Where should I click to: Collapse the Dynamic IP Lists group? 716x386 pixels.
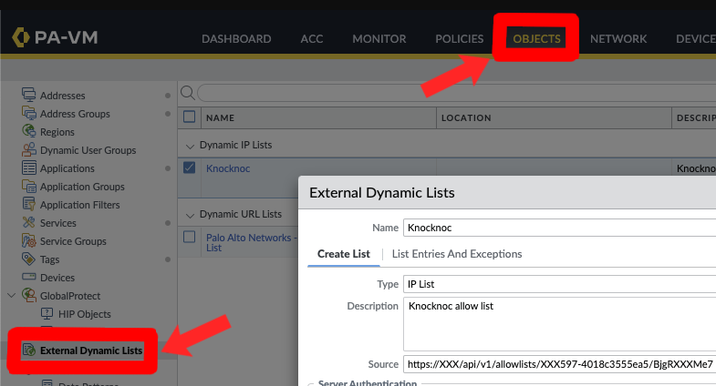point(190,145)
